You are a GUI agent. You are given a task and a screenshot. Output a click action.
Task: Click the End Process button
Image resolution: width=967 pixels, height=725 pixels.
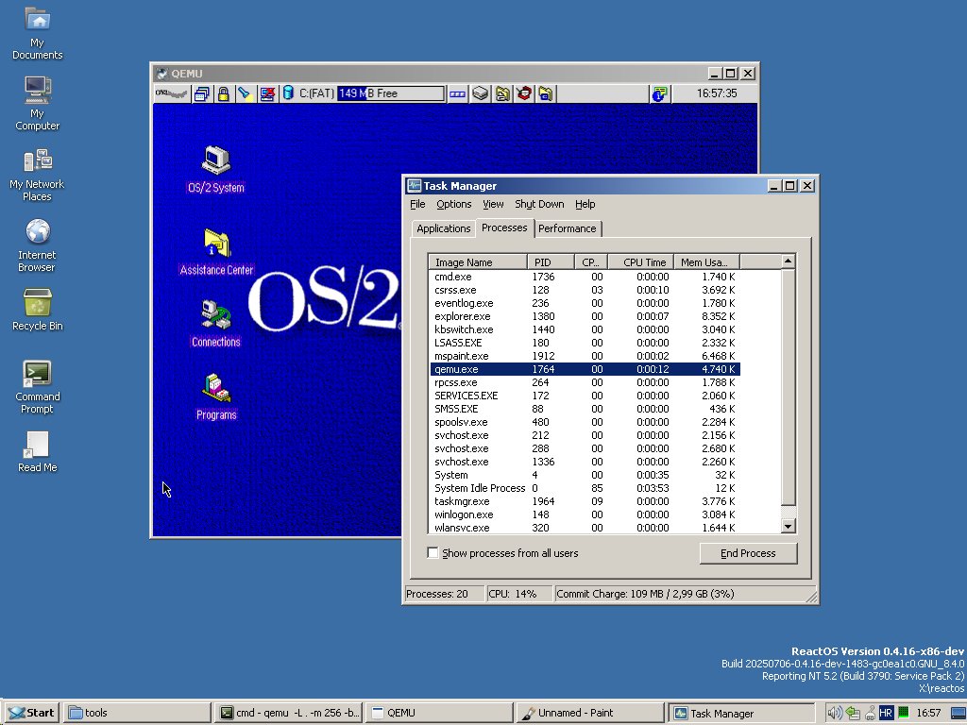(748, 553)
